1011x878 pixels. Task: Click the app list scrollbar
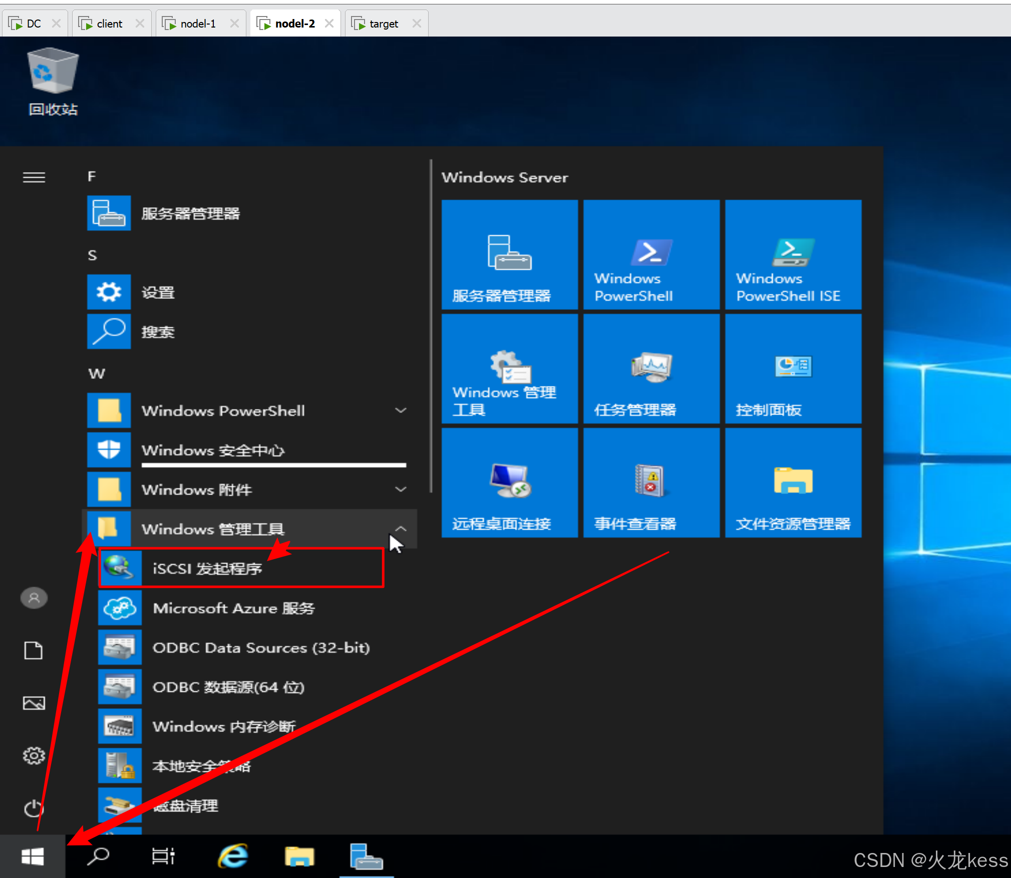point(431,325)
